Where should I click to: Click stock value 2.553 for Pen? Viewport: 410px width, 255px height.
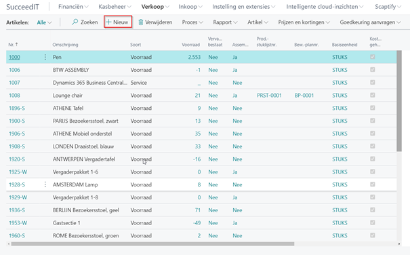pyautogui.click(x=194, y=57)
